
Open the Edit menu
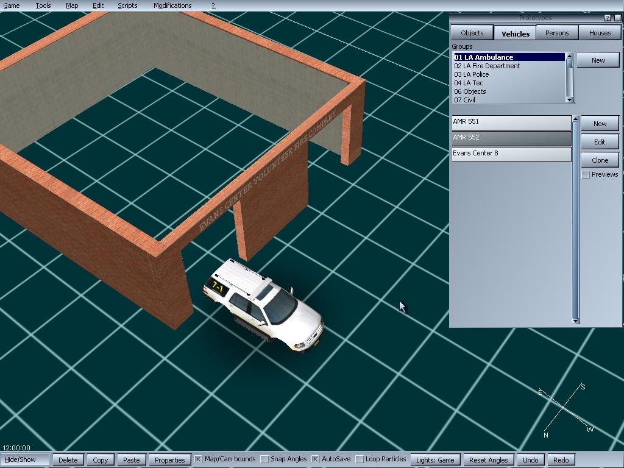(98, 5)
